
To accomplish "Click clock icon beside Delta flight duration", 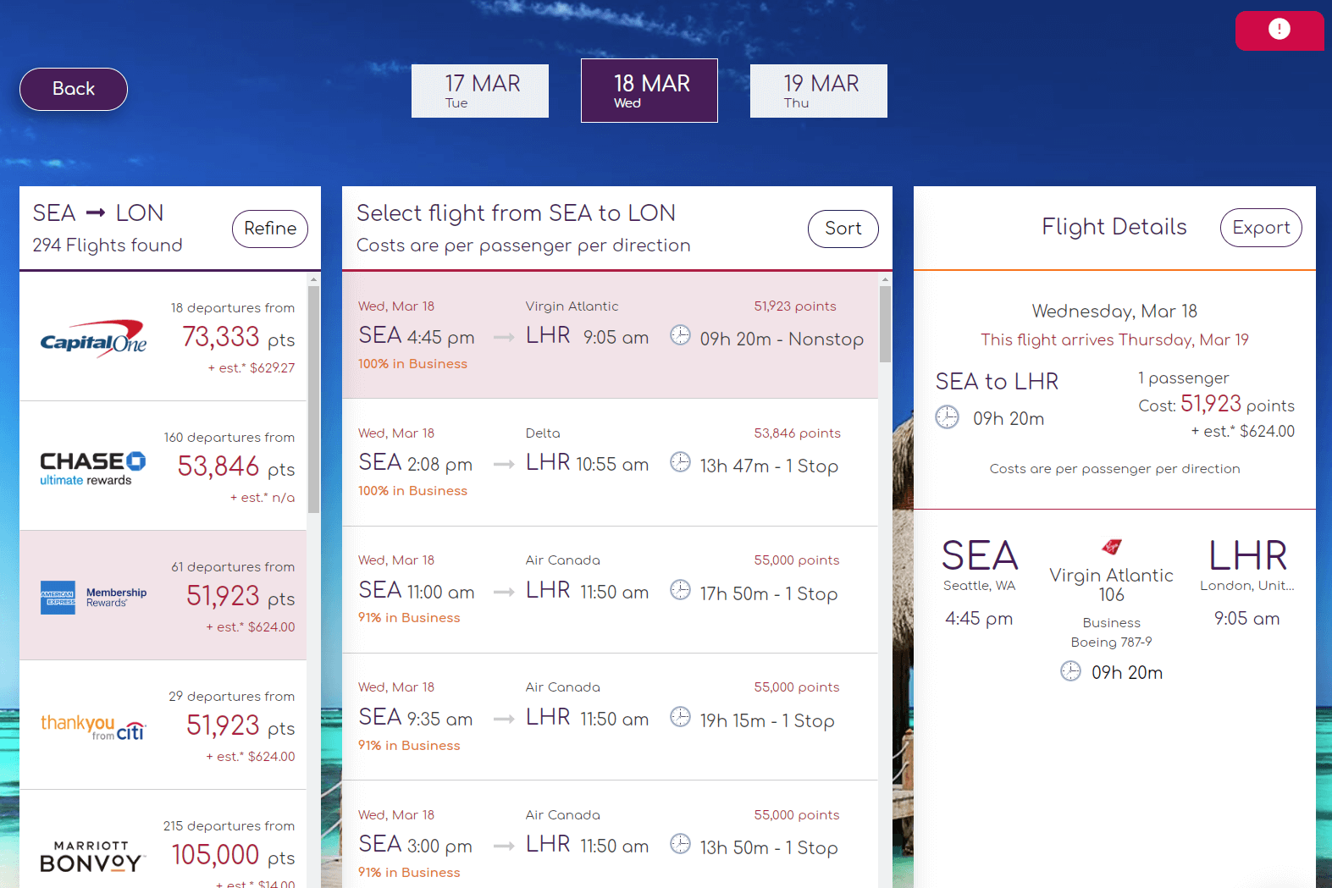I will click(x=680, y=462).
